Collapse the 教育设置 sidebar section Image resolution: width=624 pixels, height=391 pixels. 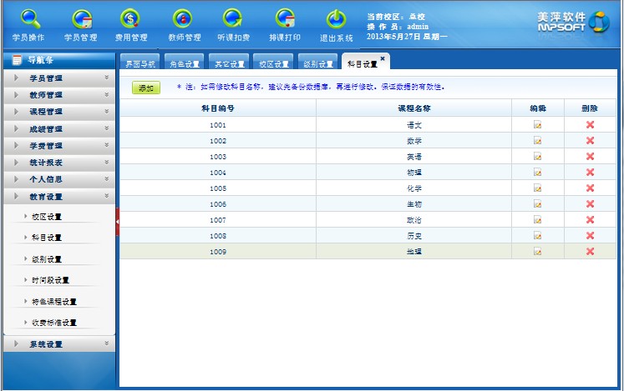[58, 197]
